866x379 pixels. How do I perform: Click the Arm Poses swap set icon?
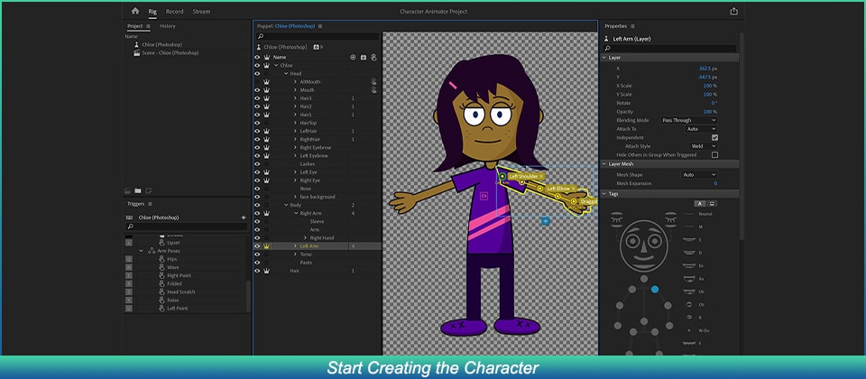152,251
